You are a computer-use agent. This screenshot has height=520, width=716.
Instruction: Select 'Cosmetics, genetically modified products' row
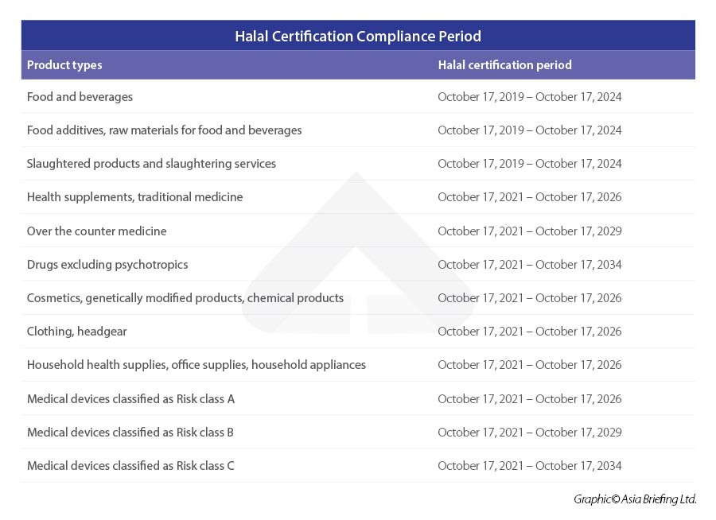coord(185,298)
